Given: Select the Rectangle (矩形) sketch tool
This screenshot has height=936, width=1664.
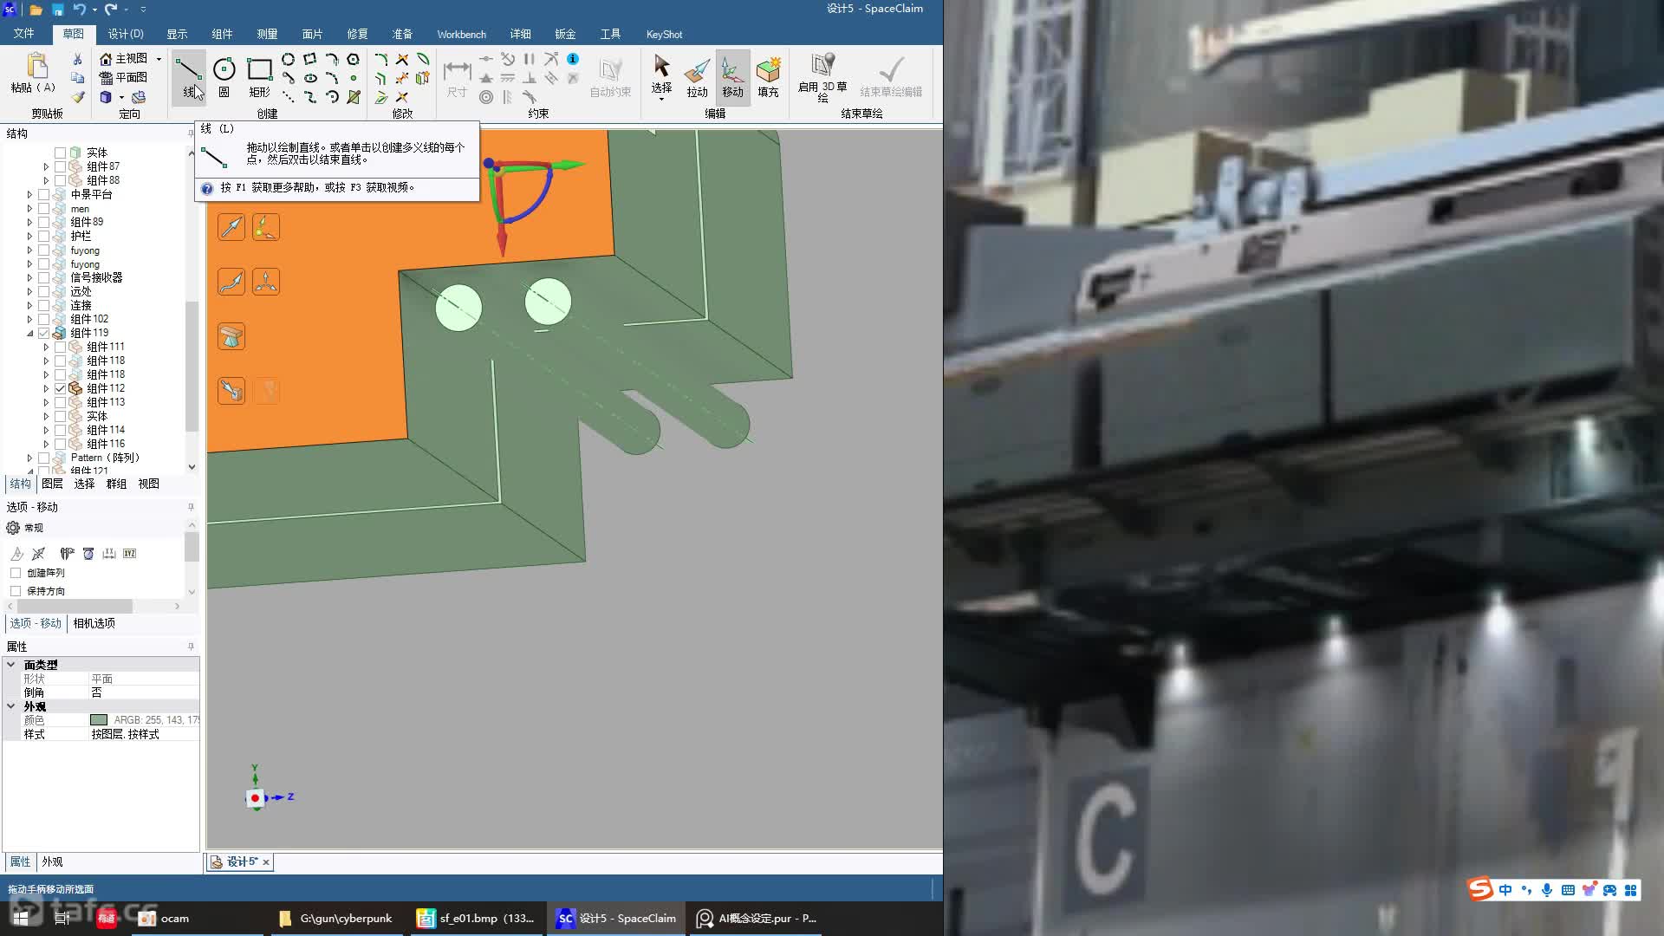Looking at the screenshot, I should [x=259, y=76].
